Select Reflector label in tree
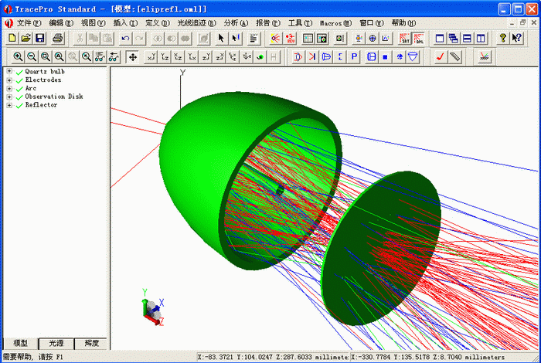The width and height of the screenshot is (541, 363). click(41, 105)
